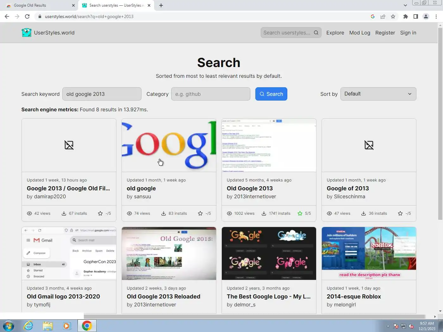
Task: Open the Explore menu link
Action: [x=335, y=33]
